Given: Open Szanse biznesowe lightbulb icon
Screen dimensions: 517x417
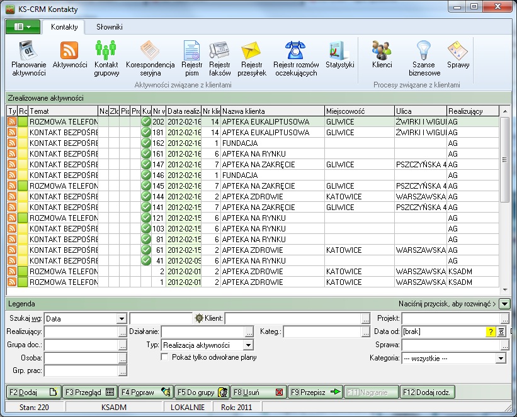Looking at the screenshot, I should click(424, 51).
